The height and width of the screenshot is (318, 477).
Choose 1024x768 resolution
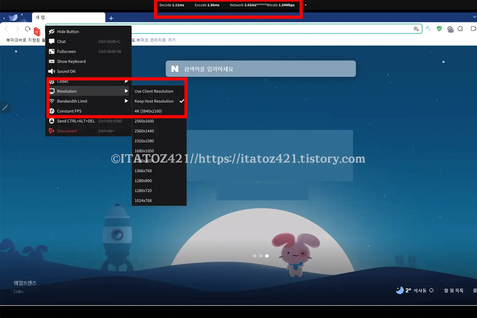click(159, 201)
